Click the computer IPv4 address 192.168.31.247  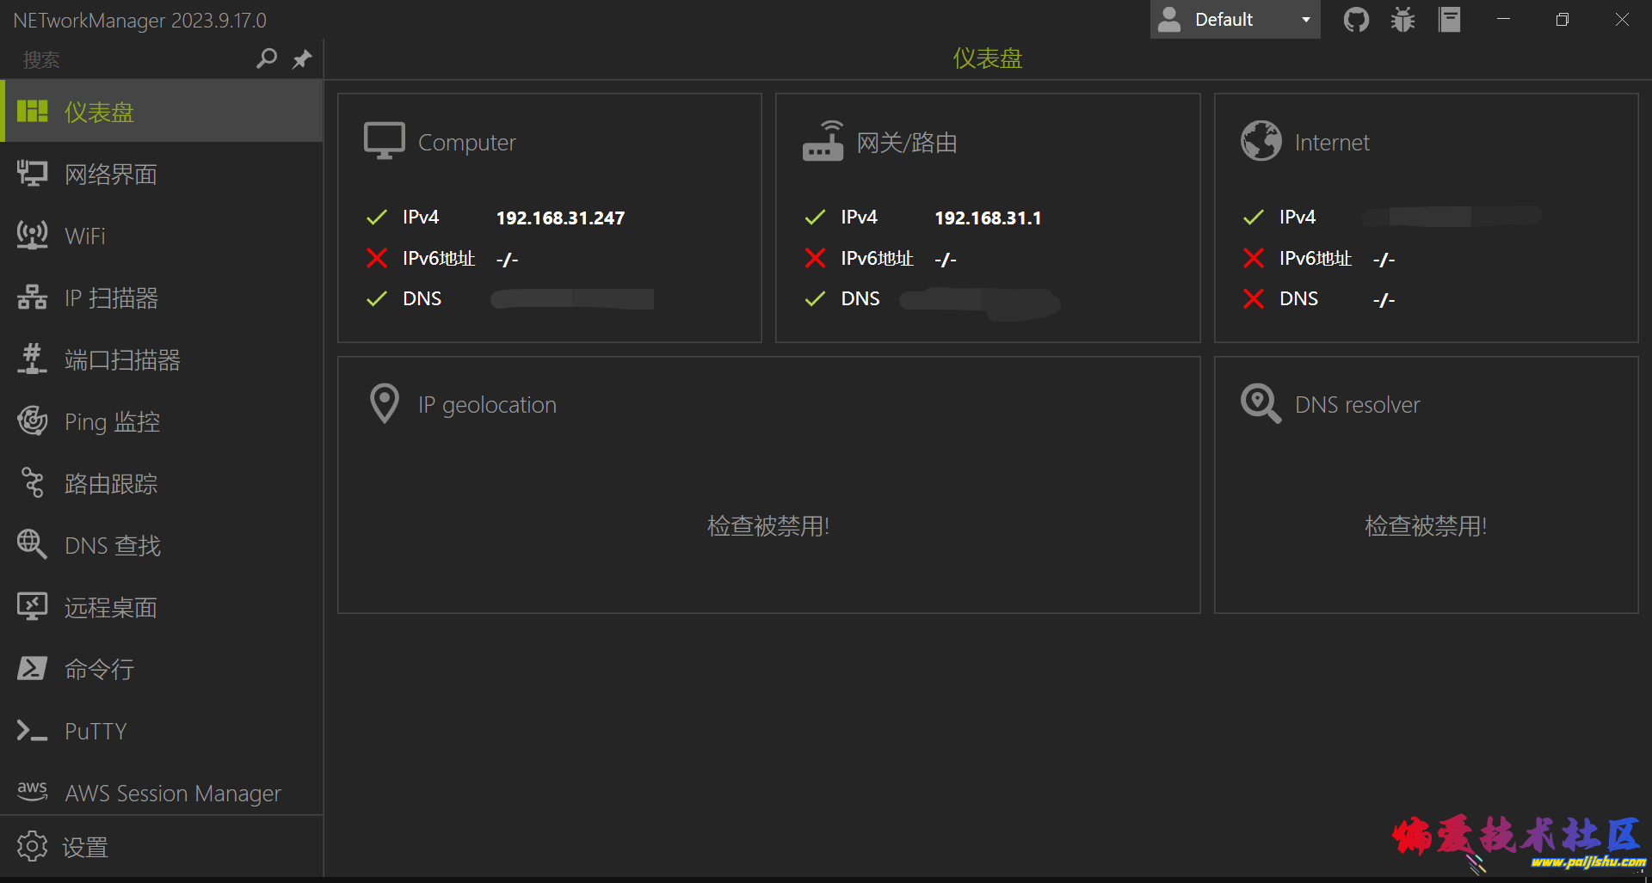560,218
